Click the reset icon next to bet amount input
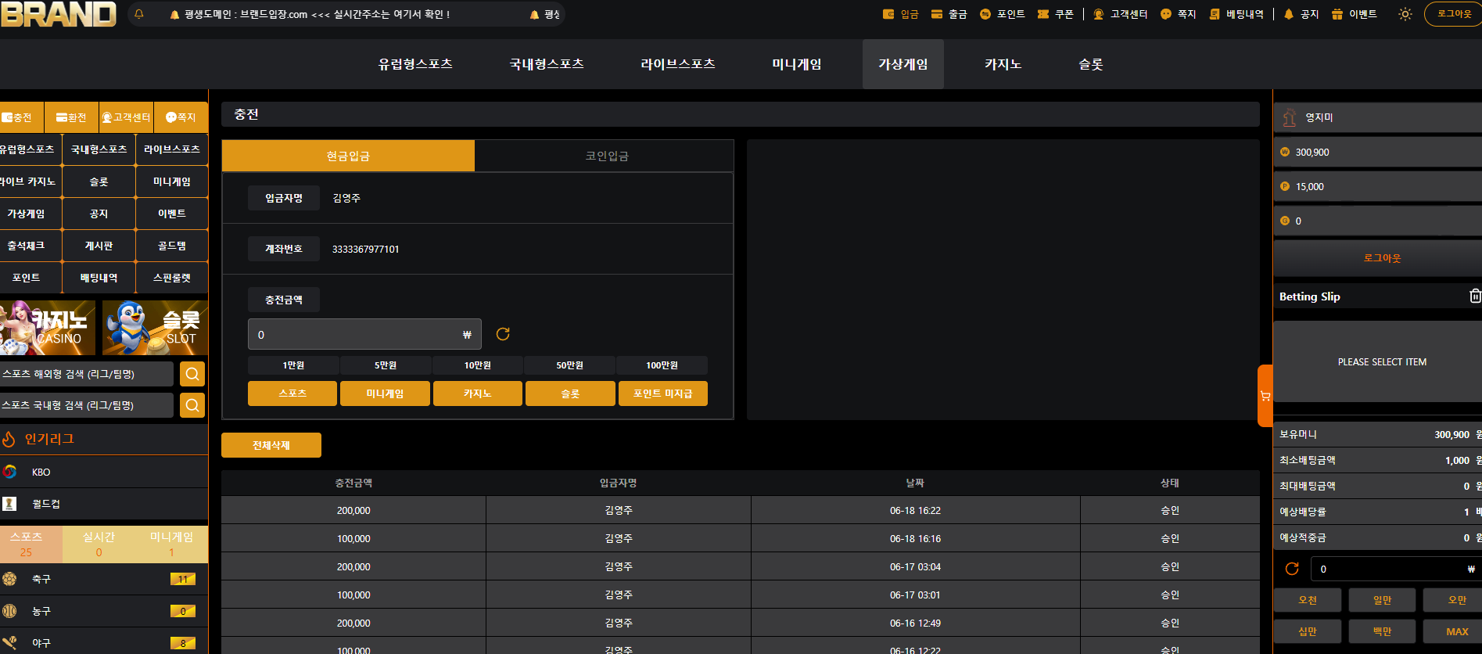1482x654 pixels. point(1292,569)
